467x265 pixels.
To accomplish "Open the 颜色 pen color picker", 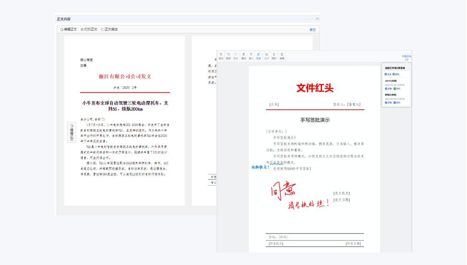I will coord(274,56).
